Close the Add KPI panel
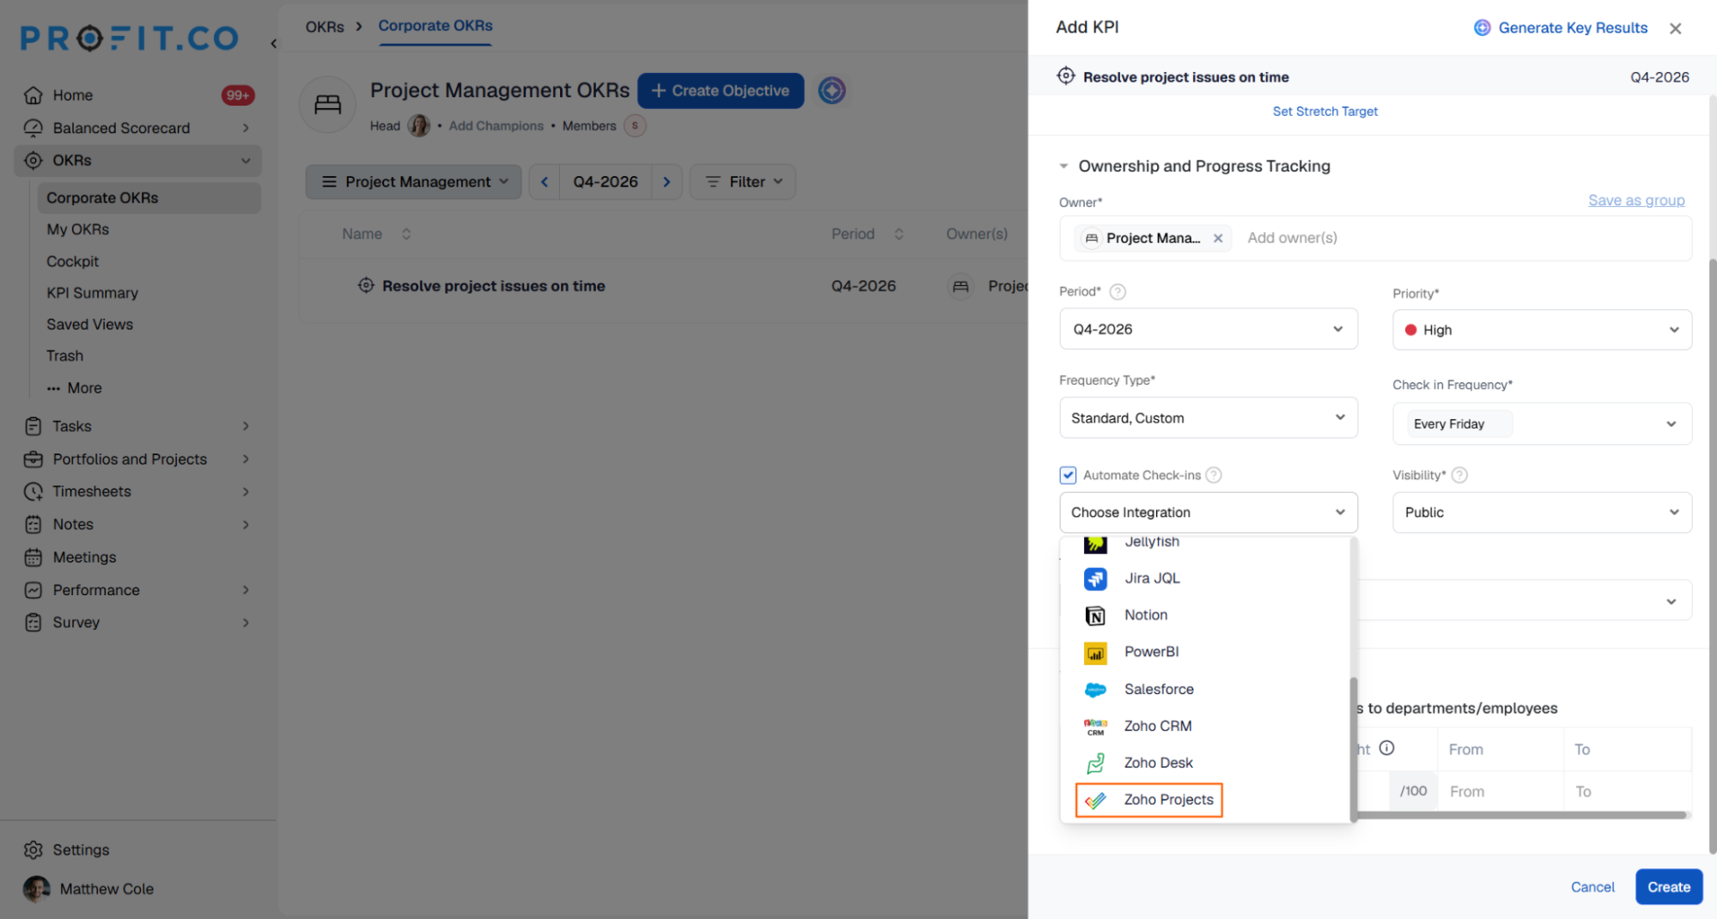This screenshot has height=919, width=1717. tap(1675, 28)
